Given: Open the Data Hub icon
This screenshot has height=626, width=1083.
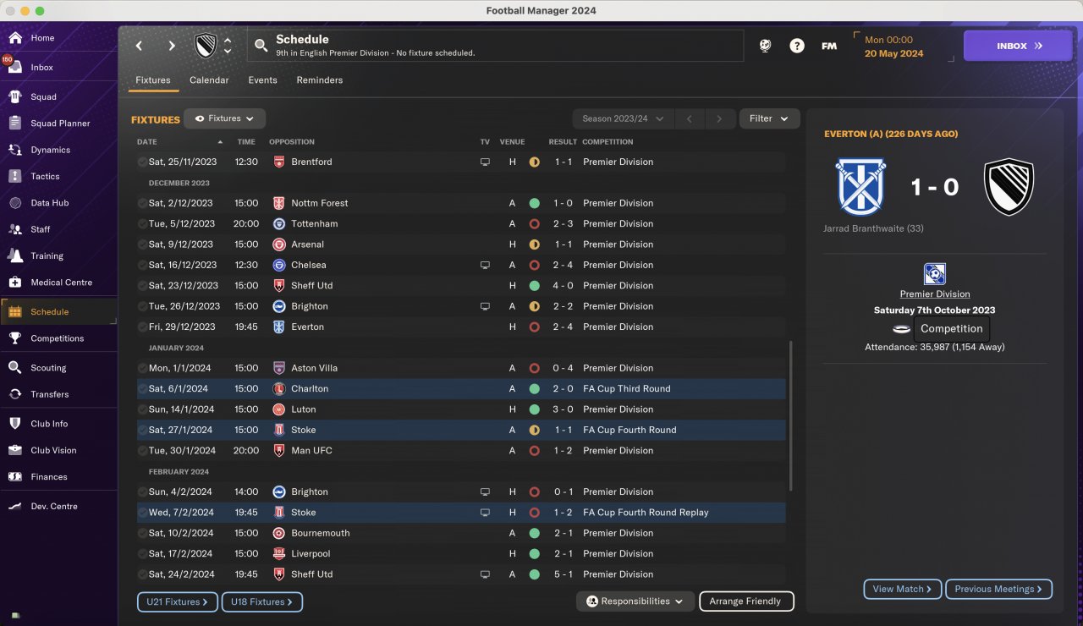Looking at the screenshot, I should pyautogui.click(x=15, y=203).
